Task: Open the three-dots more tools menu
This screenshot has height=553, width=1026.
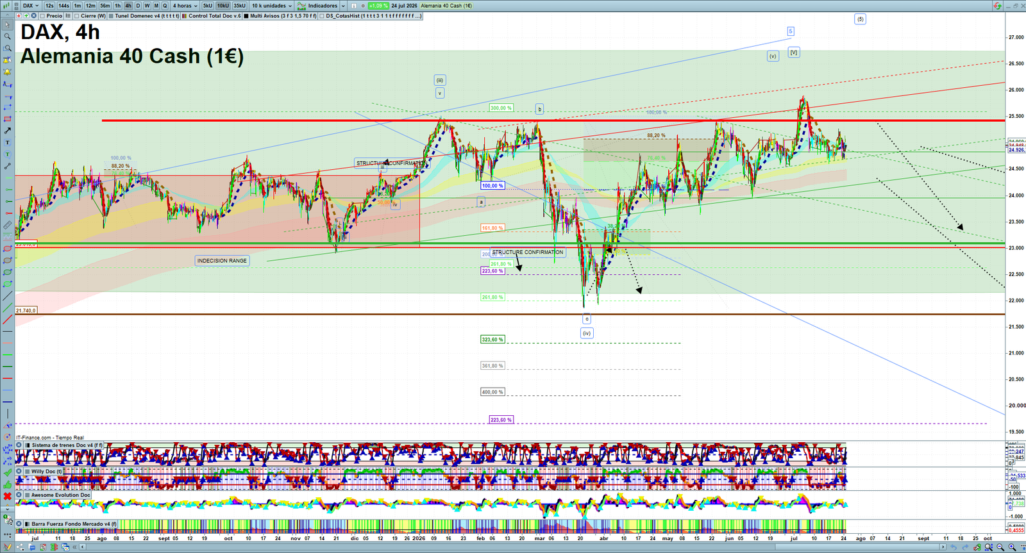Action: point(8,534)
